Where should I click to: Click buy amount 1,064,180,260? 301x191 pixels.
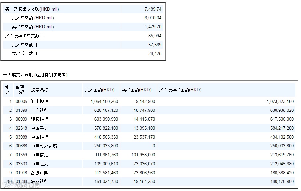point(104,102)
